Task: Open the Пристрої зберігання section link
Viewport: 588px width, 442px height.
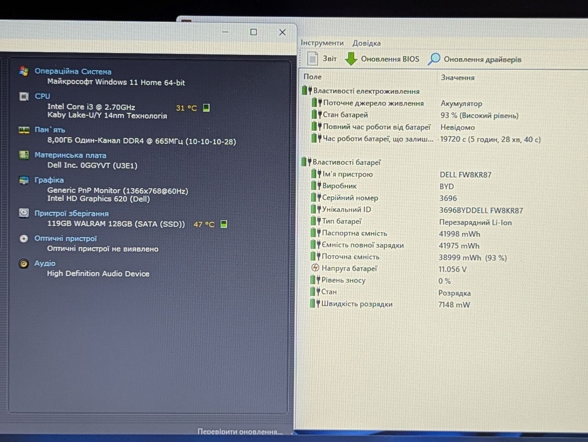Action: click(x=72, y=213)
